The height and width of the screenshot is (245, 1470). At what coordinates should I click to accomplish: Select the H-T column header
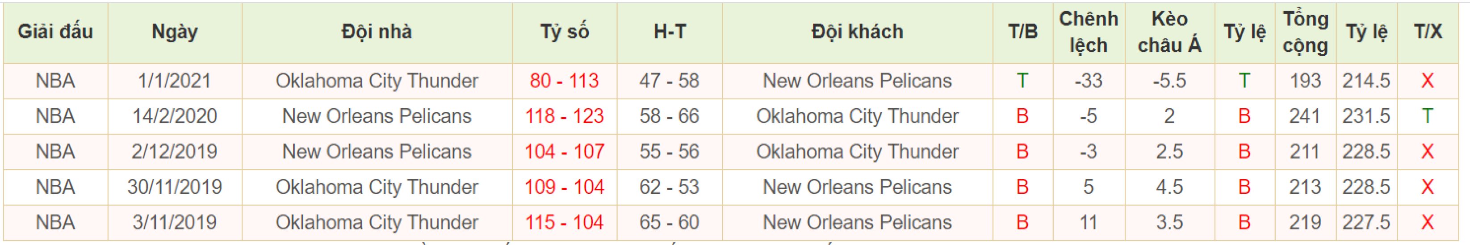tap(670, 32)
